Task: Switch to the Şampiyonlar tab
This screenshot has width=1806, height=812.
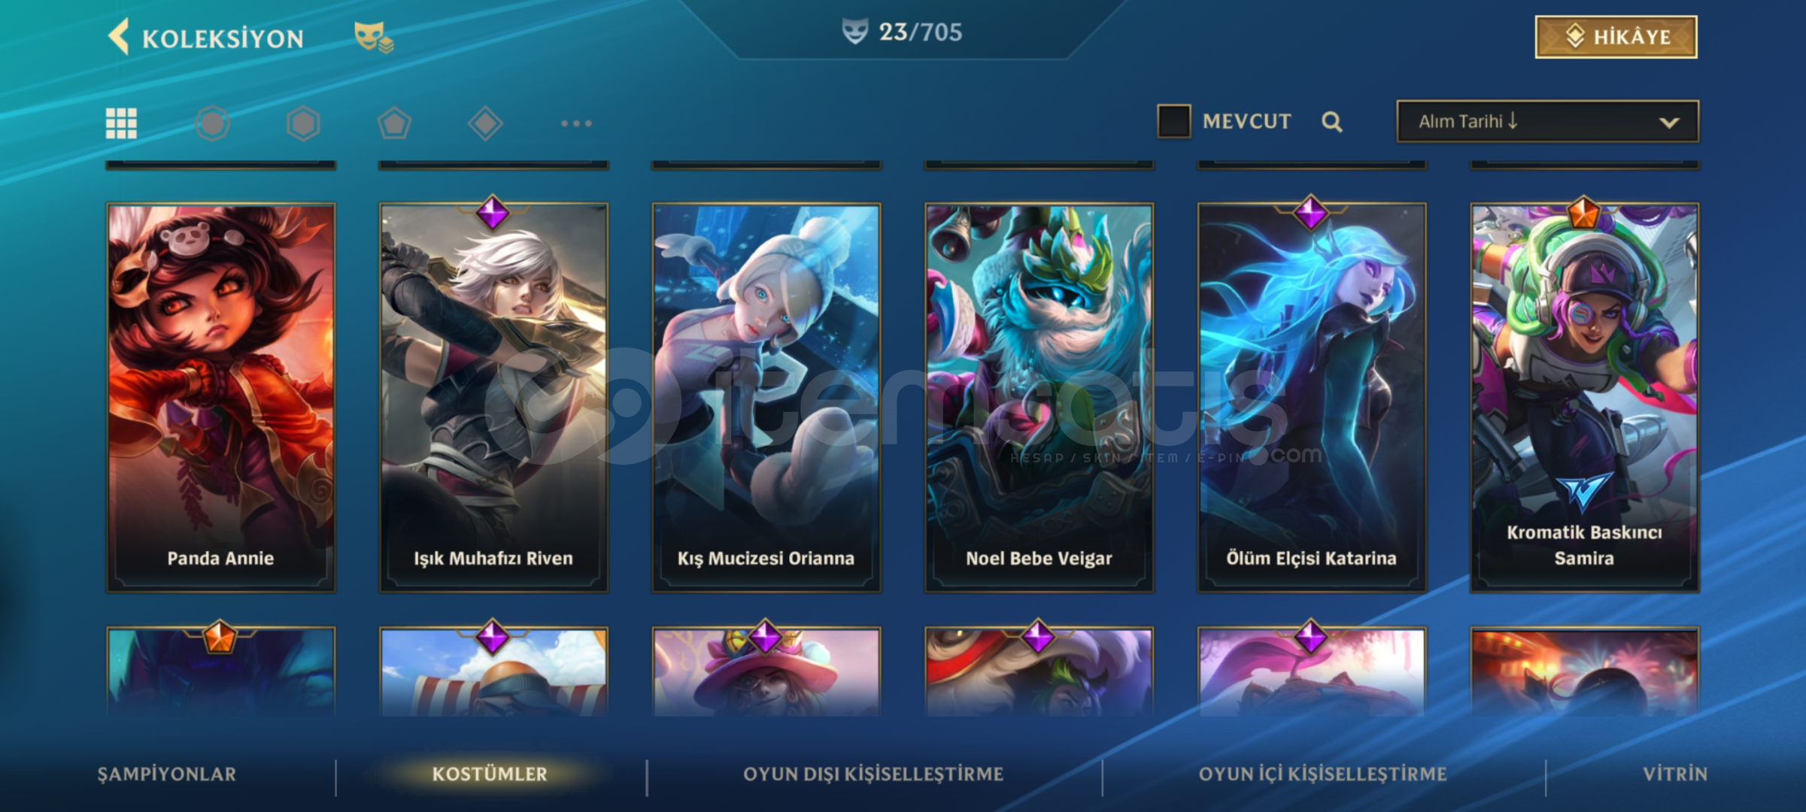Action: [x=167, y=774]
